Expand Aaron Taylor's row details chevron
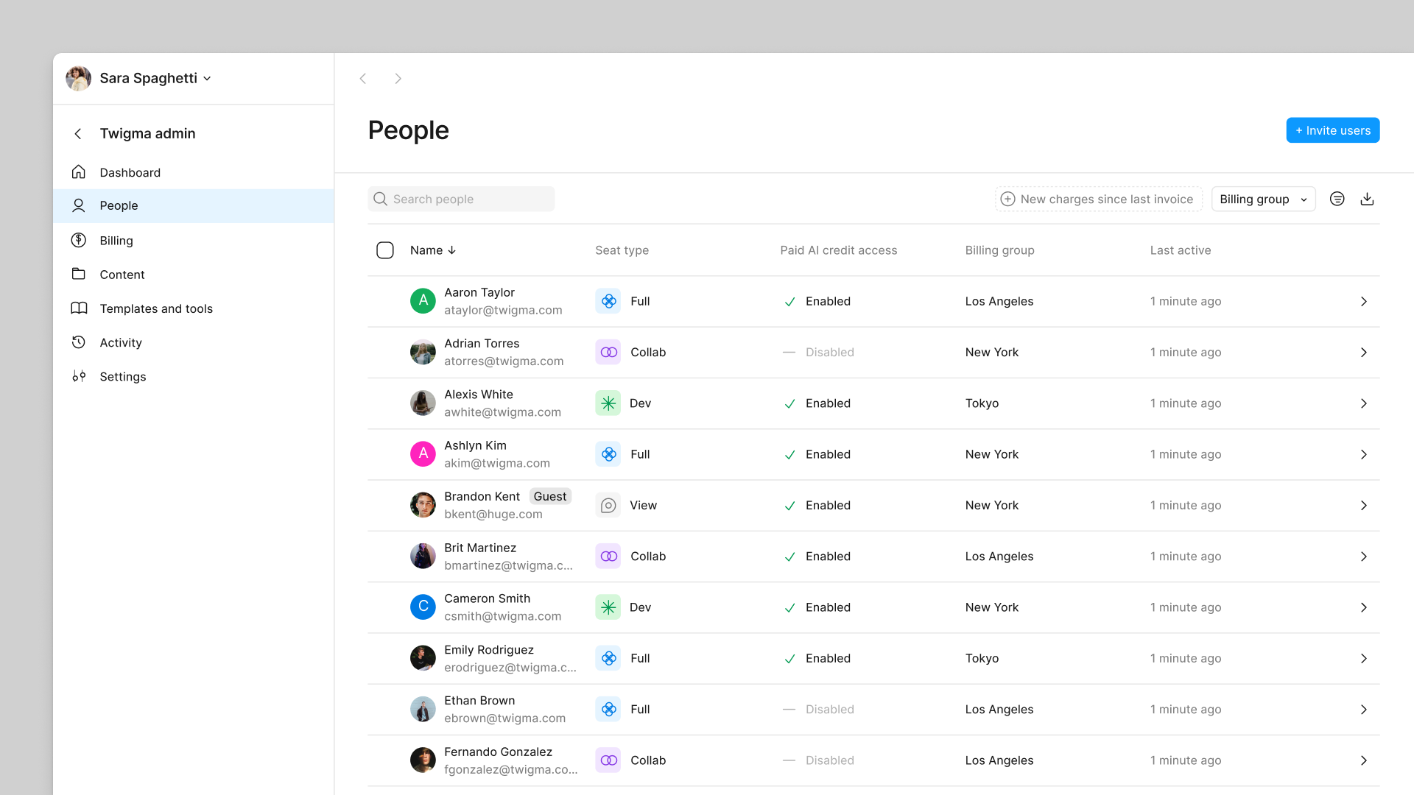The height and width of the screenshot is (795, 1414). coord(1364,301)
